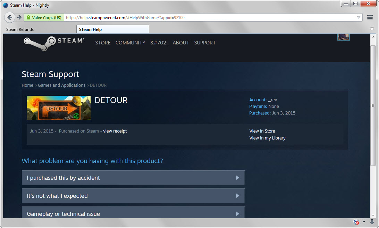Click the address bar URL field

[210, 17]
